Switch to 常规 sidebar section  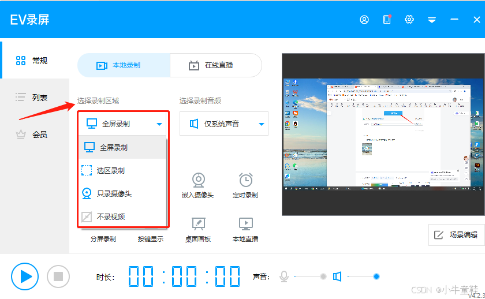(35, 60)
